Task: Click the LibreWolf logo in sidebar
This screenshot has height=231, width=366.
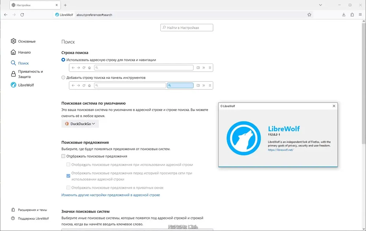Action: [13, 85]
